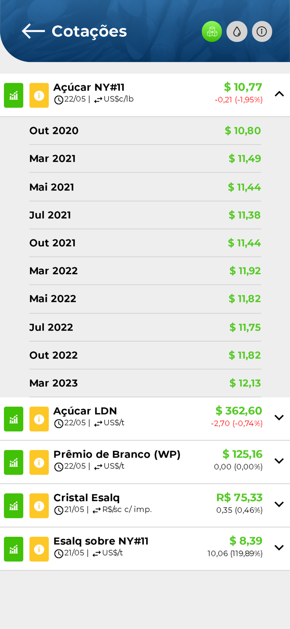
Task: Collapse the Açúcar NY#11 futures list
Action: (279, 94)
